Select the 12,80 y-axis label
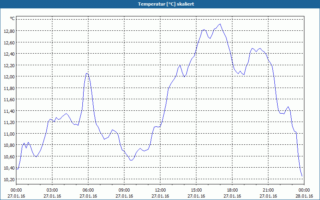 (9, 31)
